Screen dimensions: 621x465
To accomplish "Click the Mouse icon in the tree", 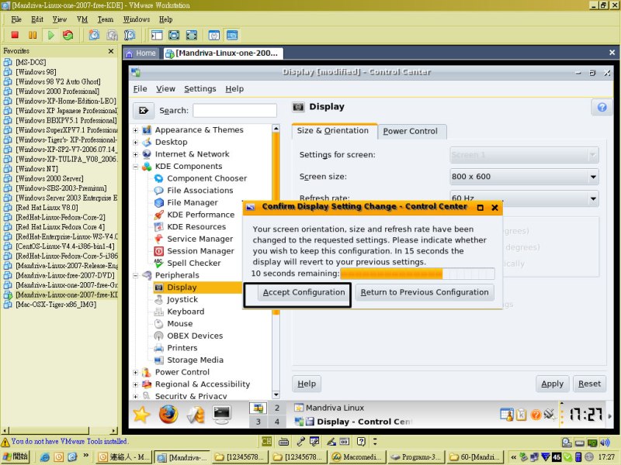I will [x=159, y=324].
